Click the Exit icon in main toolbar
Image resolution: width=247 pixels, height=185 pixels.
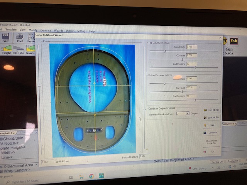(233, 41)
